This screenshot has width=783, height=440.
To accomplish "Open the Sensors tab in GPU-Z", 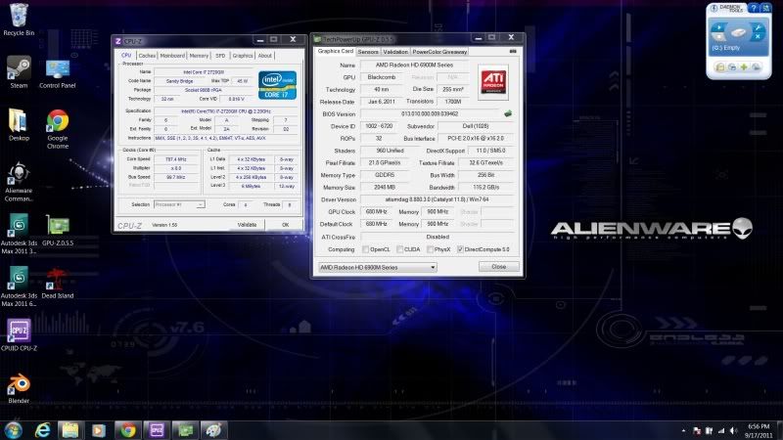I will [x=368, y=51].
